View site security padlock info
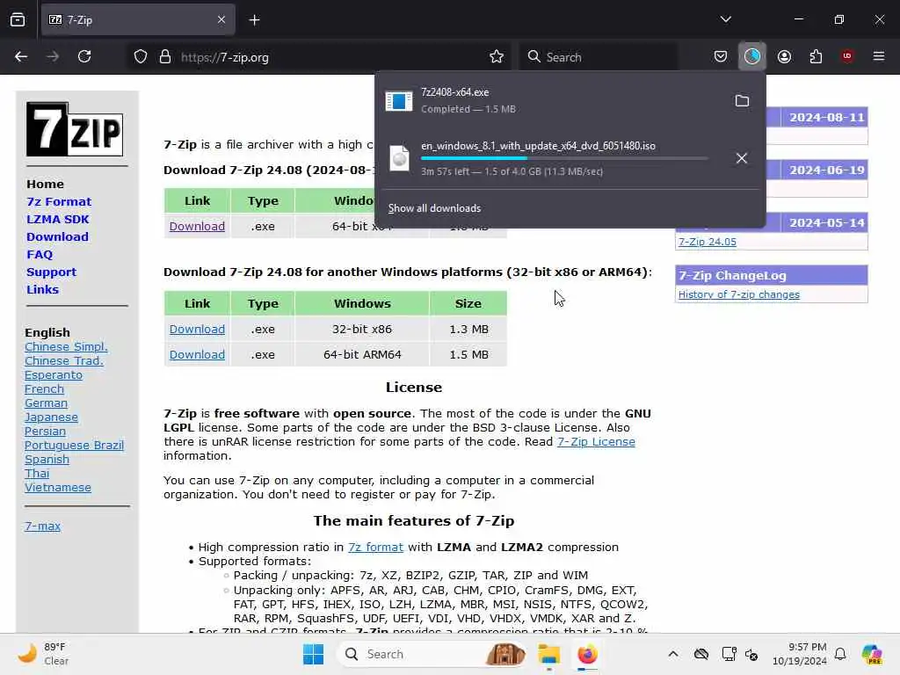 [165, 57]
